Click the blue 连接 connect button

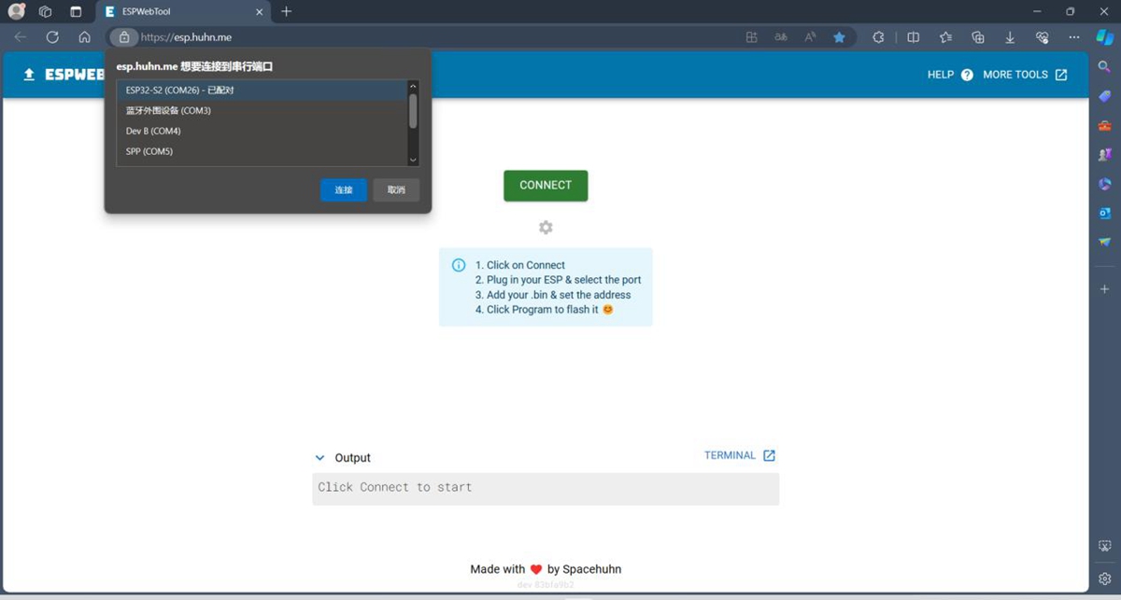tap(343, 189)
